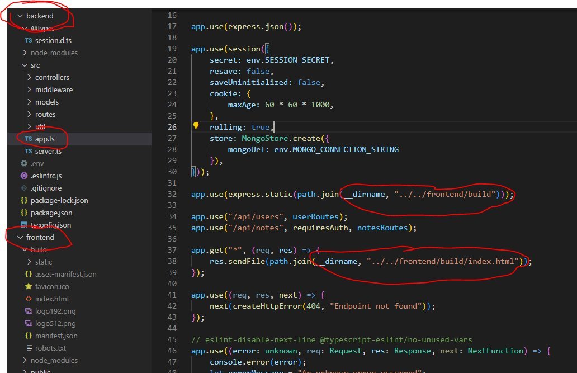Open the app.ts file in explorer
The image size is (577, 373).
click(45, 139)
